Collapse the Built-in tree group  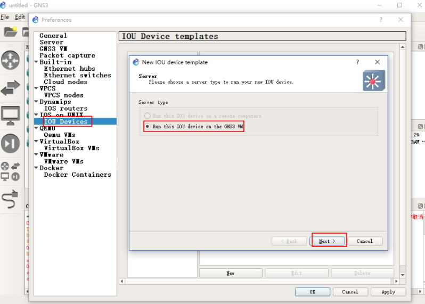36,62
